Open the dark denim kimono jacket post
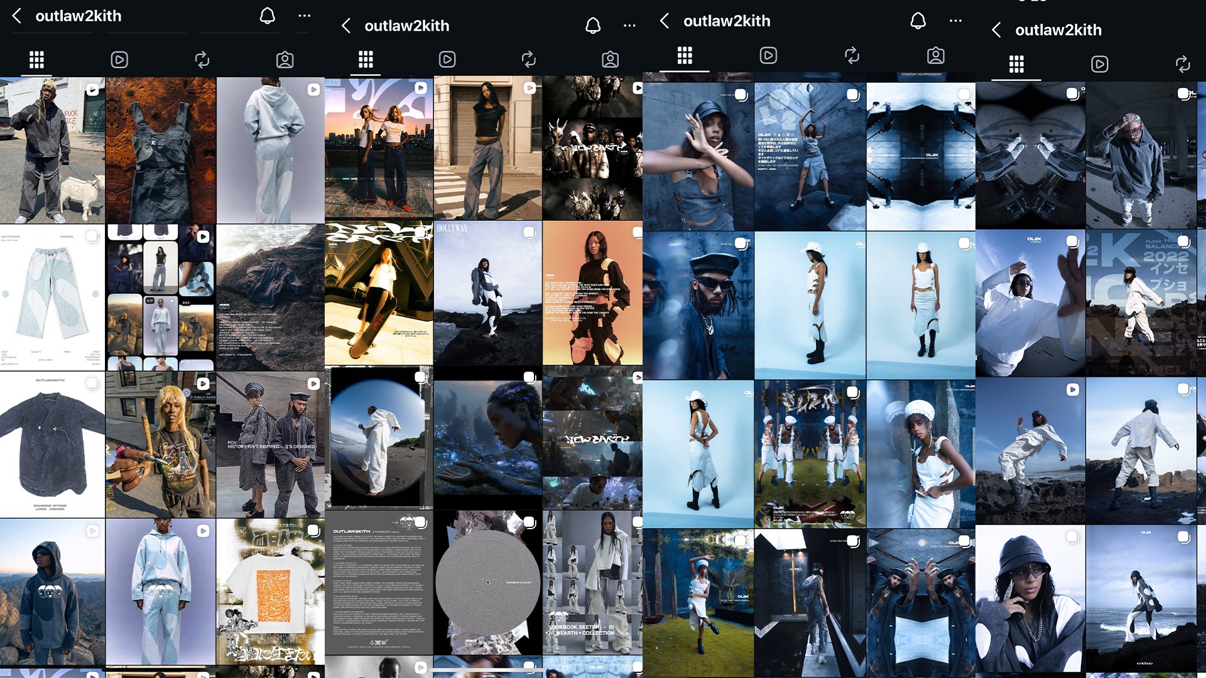This screenshot has height=678, width=1206. tap(52, 444)
